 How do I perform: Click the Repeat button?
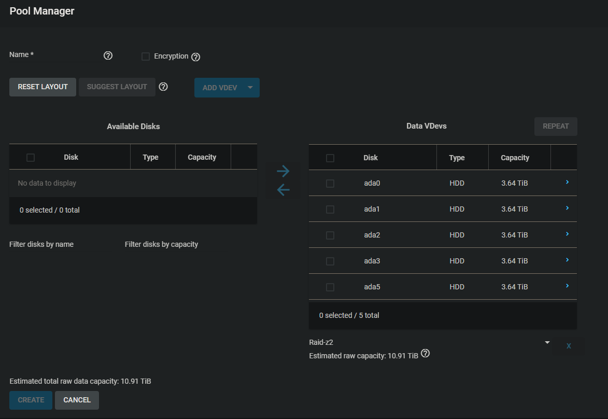point(556,127)
